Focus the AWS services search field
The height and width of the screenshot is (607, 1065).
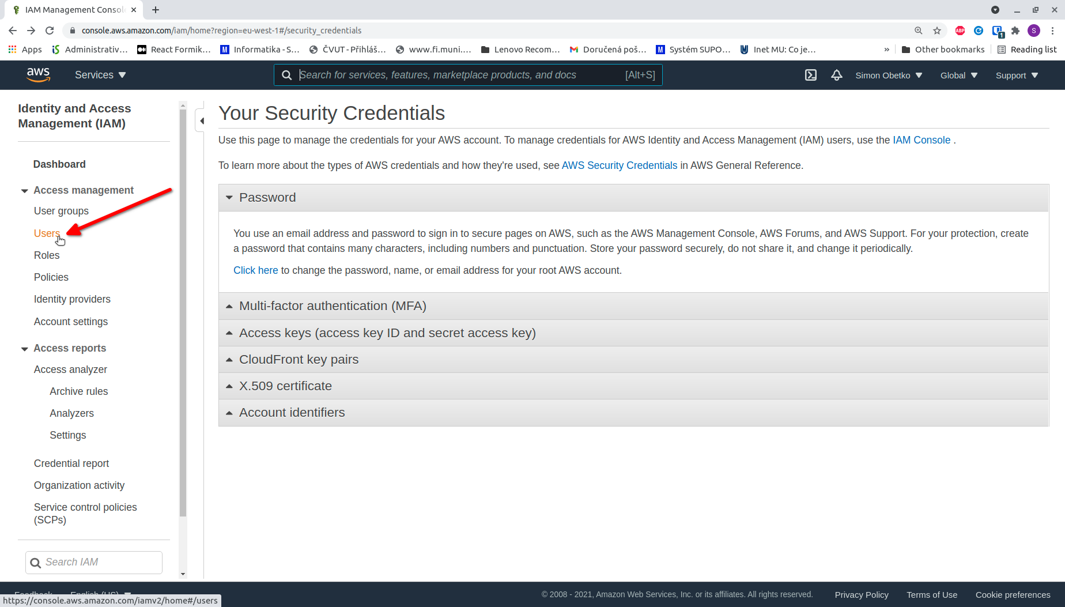pyautogui.click(x=468, y=75)
